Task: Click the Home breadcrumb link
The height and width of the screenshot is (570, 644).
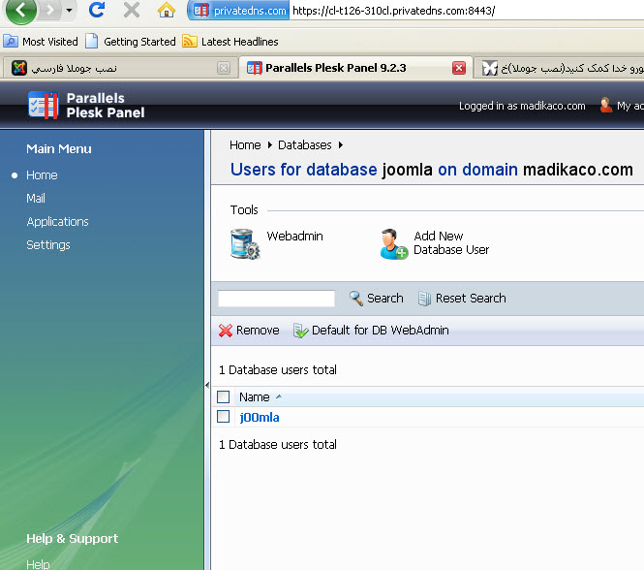Action: click(x=245, y=145)
